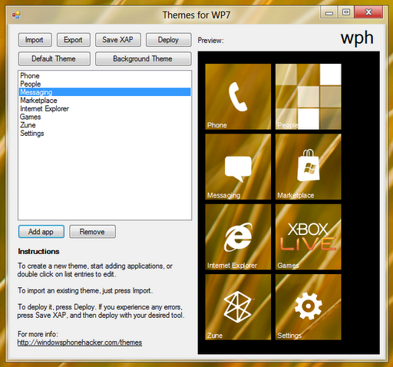The height and width of the screenshot is (367, 393).
Task: Open the Marketplace shopping bag tile
Action: tap(309, 167)
